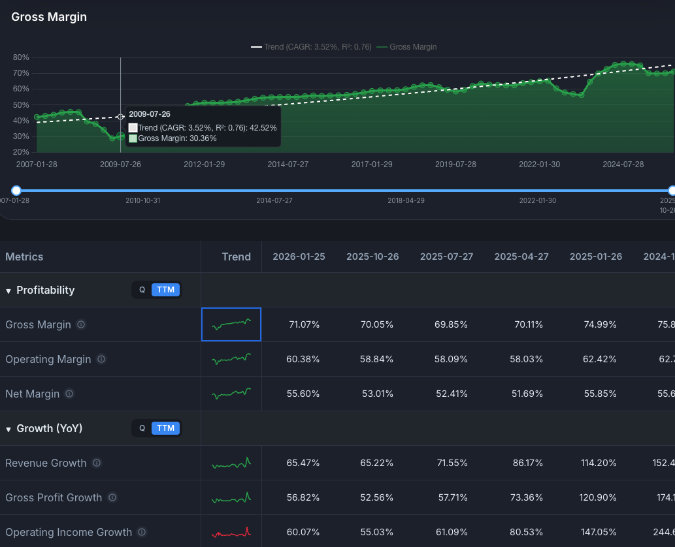Screen dimensions: 675x547
Task: Click the 2026-01-25 column header
Action: click(299, 257)
